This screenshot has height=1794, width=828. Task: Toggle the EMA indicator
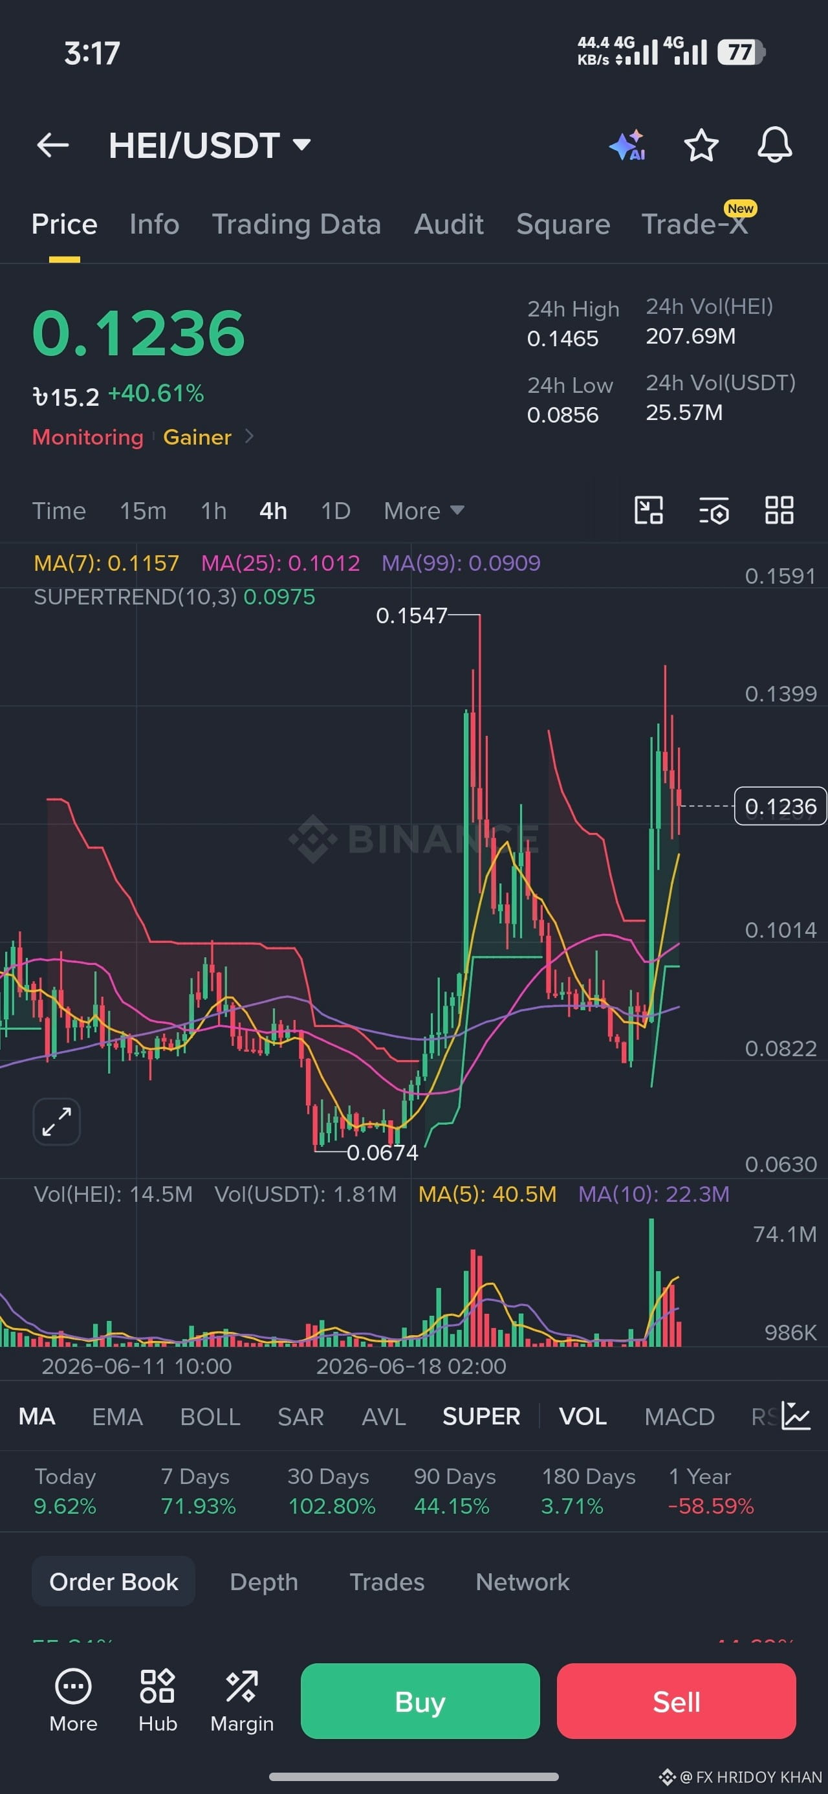118,1417
